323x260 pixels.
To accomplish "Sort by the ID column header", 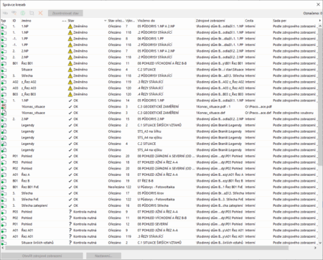I will 14,21.
